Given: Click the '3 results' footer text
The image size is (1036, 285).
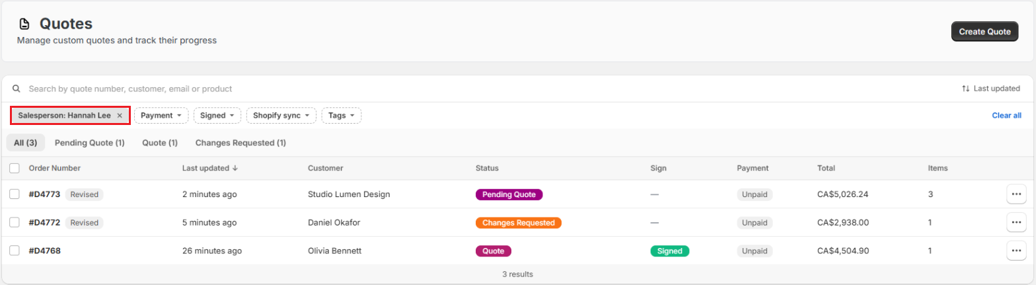Looking at the screenshot, I should pyautogui.click(x=518, y=274).
